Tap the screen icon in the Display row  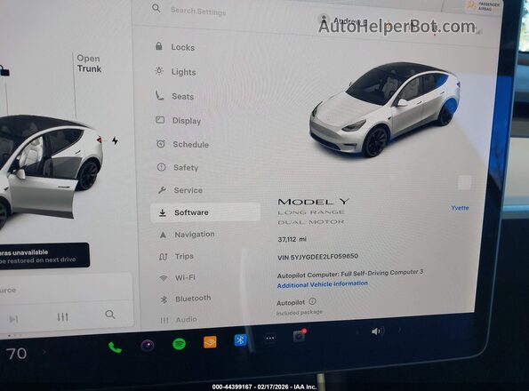160,120
